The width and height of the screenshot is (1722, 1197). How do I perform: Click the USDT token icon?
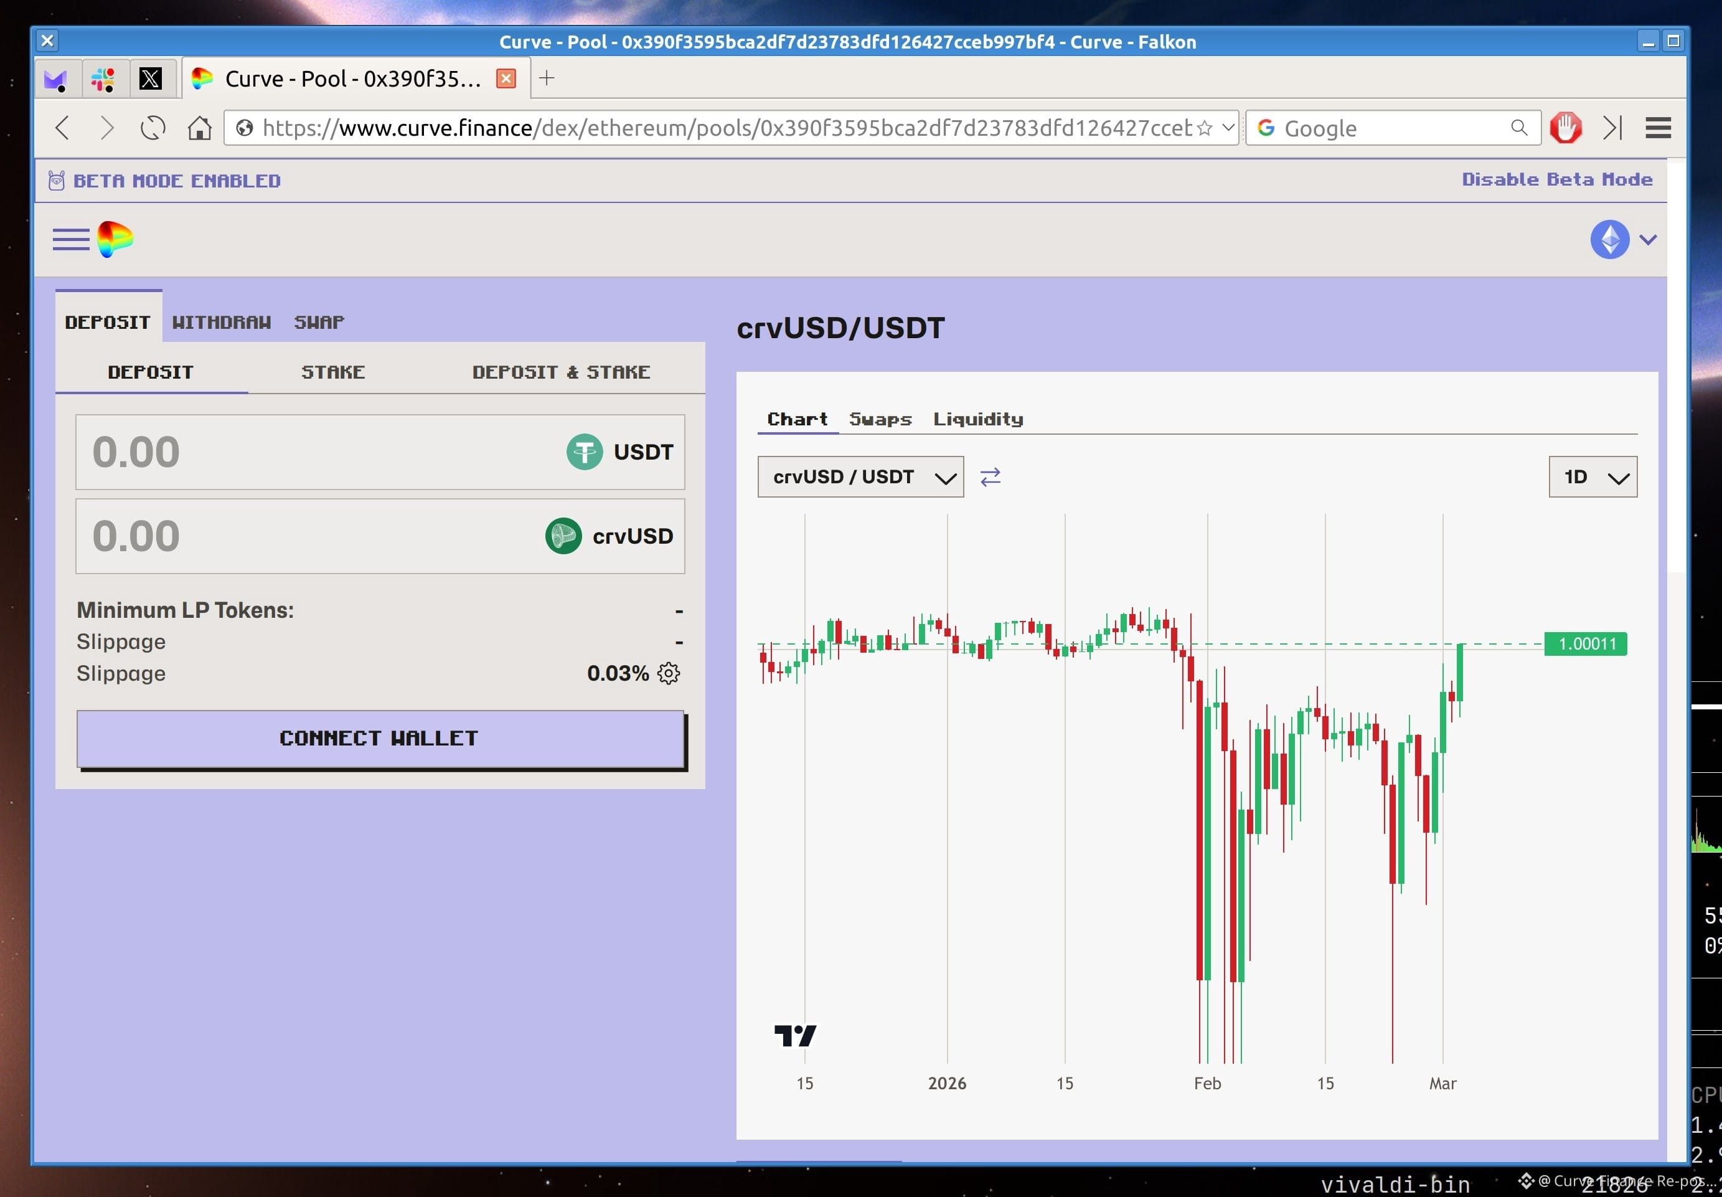(585, 452)
